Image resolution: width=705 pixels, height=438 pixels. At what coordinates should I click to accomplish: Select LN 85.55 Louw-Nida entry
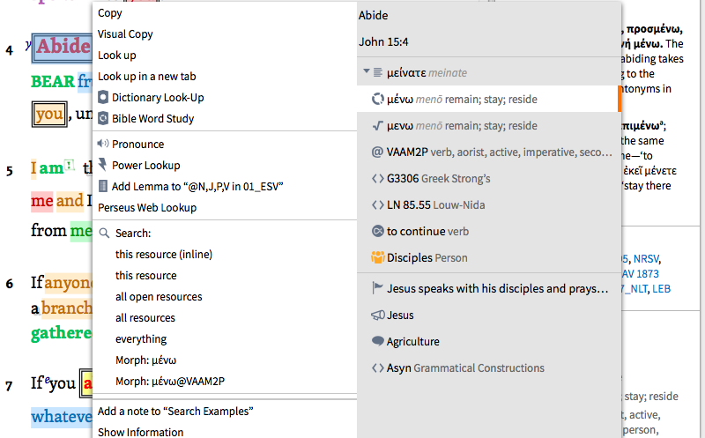click(x=434, y=205)
